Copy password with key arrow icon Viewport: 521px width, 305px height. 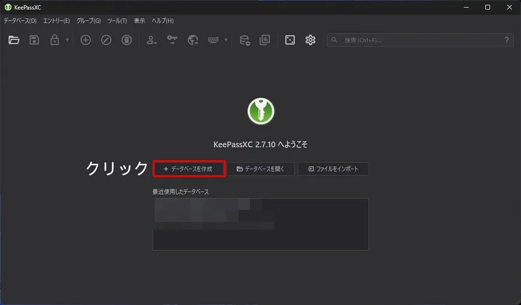pyautogui.click(x=172, y=40)
